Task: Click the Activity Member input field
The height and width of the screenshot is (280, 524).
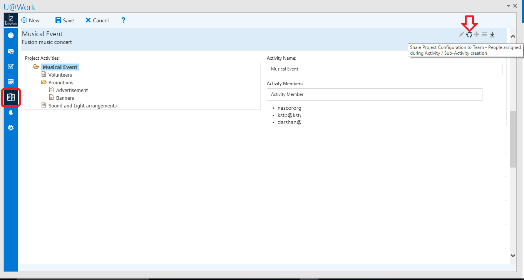Action: [x=374, y=94]
